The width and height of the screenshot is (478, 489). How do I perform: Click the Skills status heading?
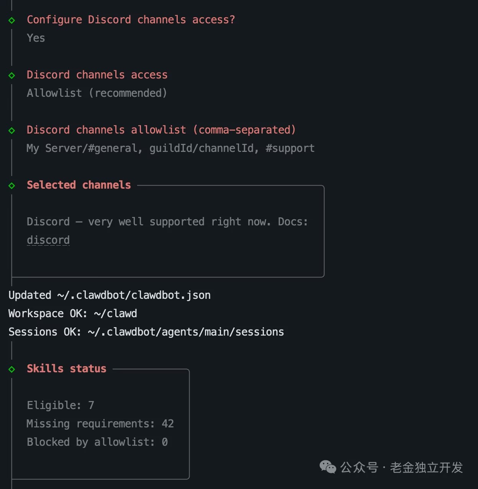click(x=66, y=368)
